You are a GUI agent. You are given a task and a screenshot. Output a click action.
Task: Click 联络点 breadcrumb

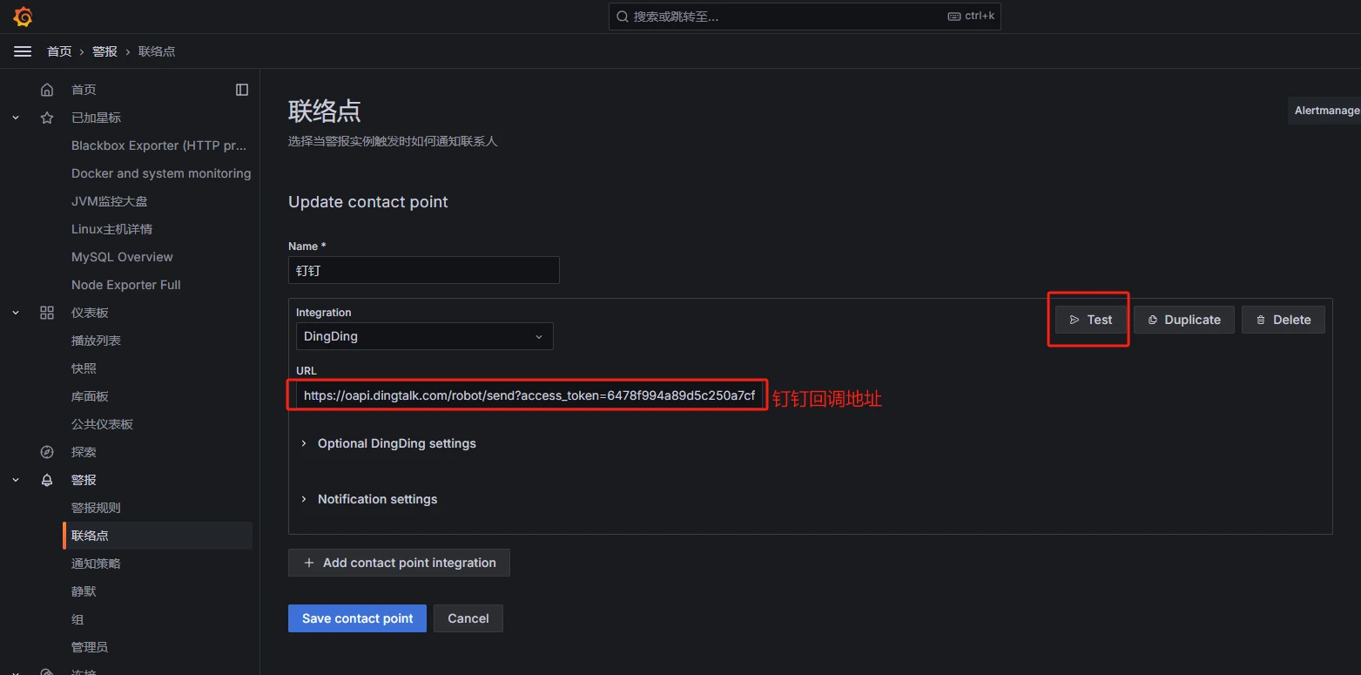157,51
